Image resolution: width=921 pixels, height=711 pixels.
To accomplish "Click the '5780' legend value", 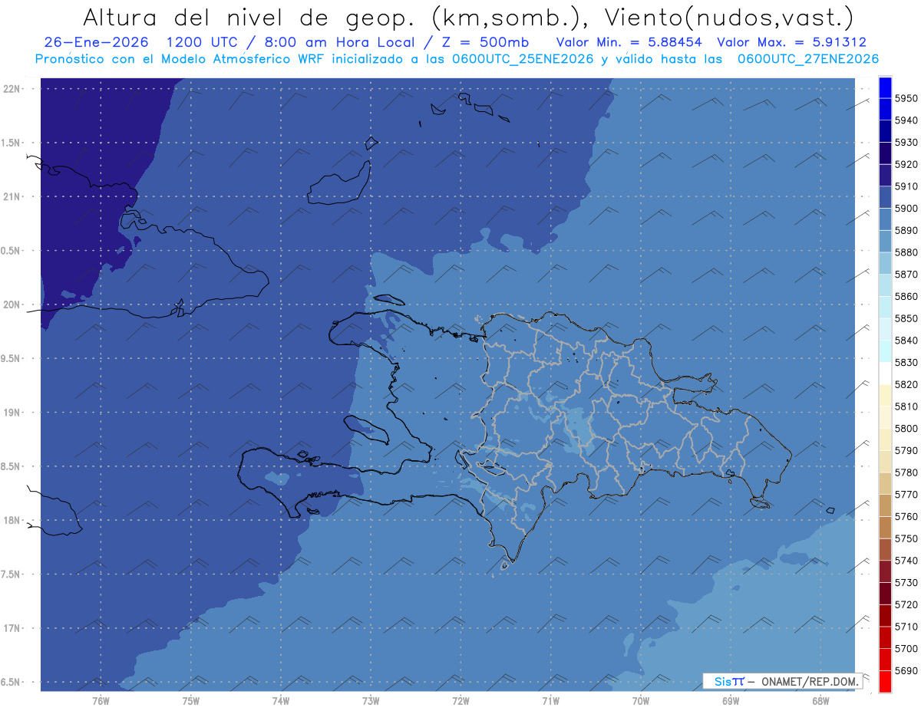I will point(906,472).
